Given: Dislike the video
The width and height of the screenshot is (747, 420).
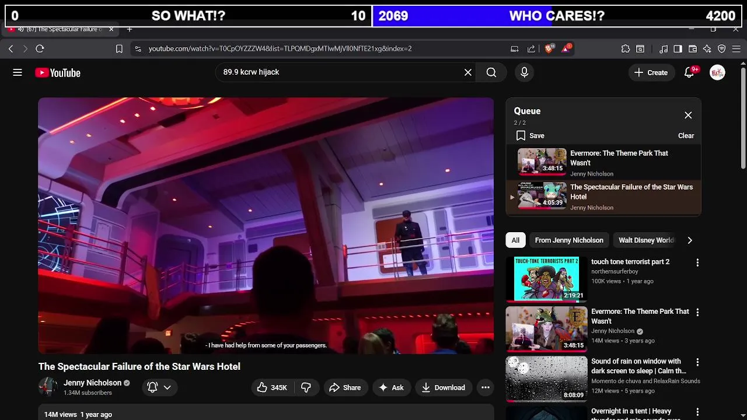Looking at the screenshot, I should (x=306, y=387).
